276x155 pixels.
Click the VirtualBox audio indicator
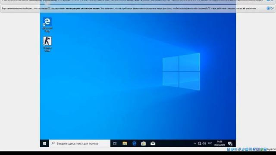[235, 149]
